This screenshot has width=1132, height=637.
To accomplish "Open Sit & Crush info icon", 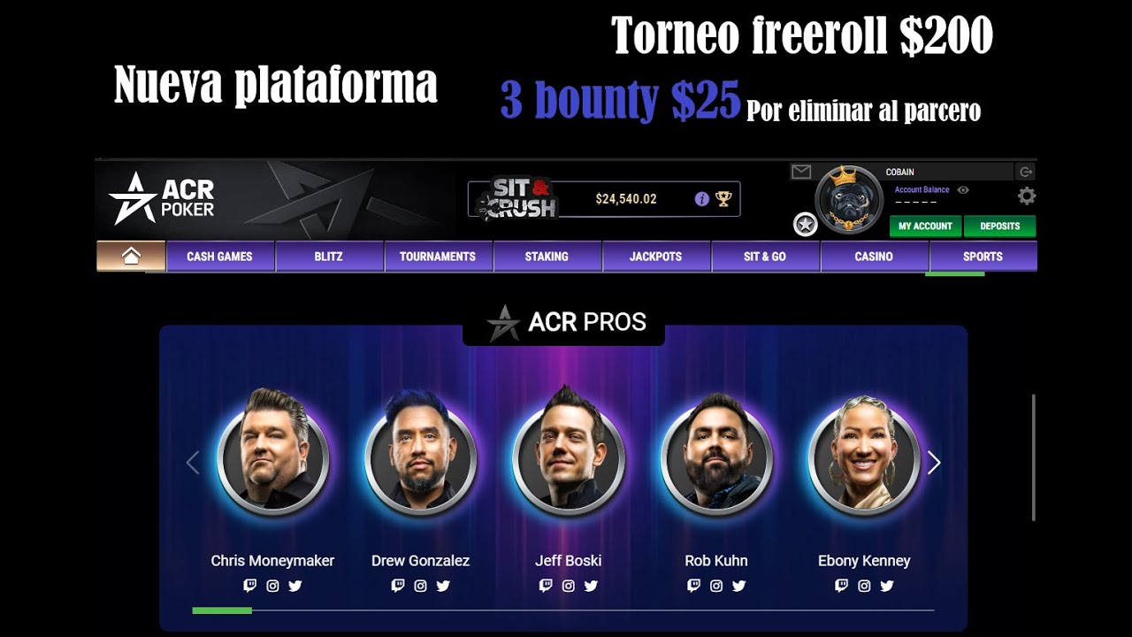I will point(701,199).
